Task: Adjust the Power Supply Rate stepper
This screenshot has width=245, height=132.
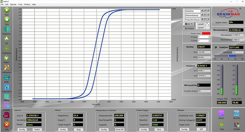Action: pos(151,120)
